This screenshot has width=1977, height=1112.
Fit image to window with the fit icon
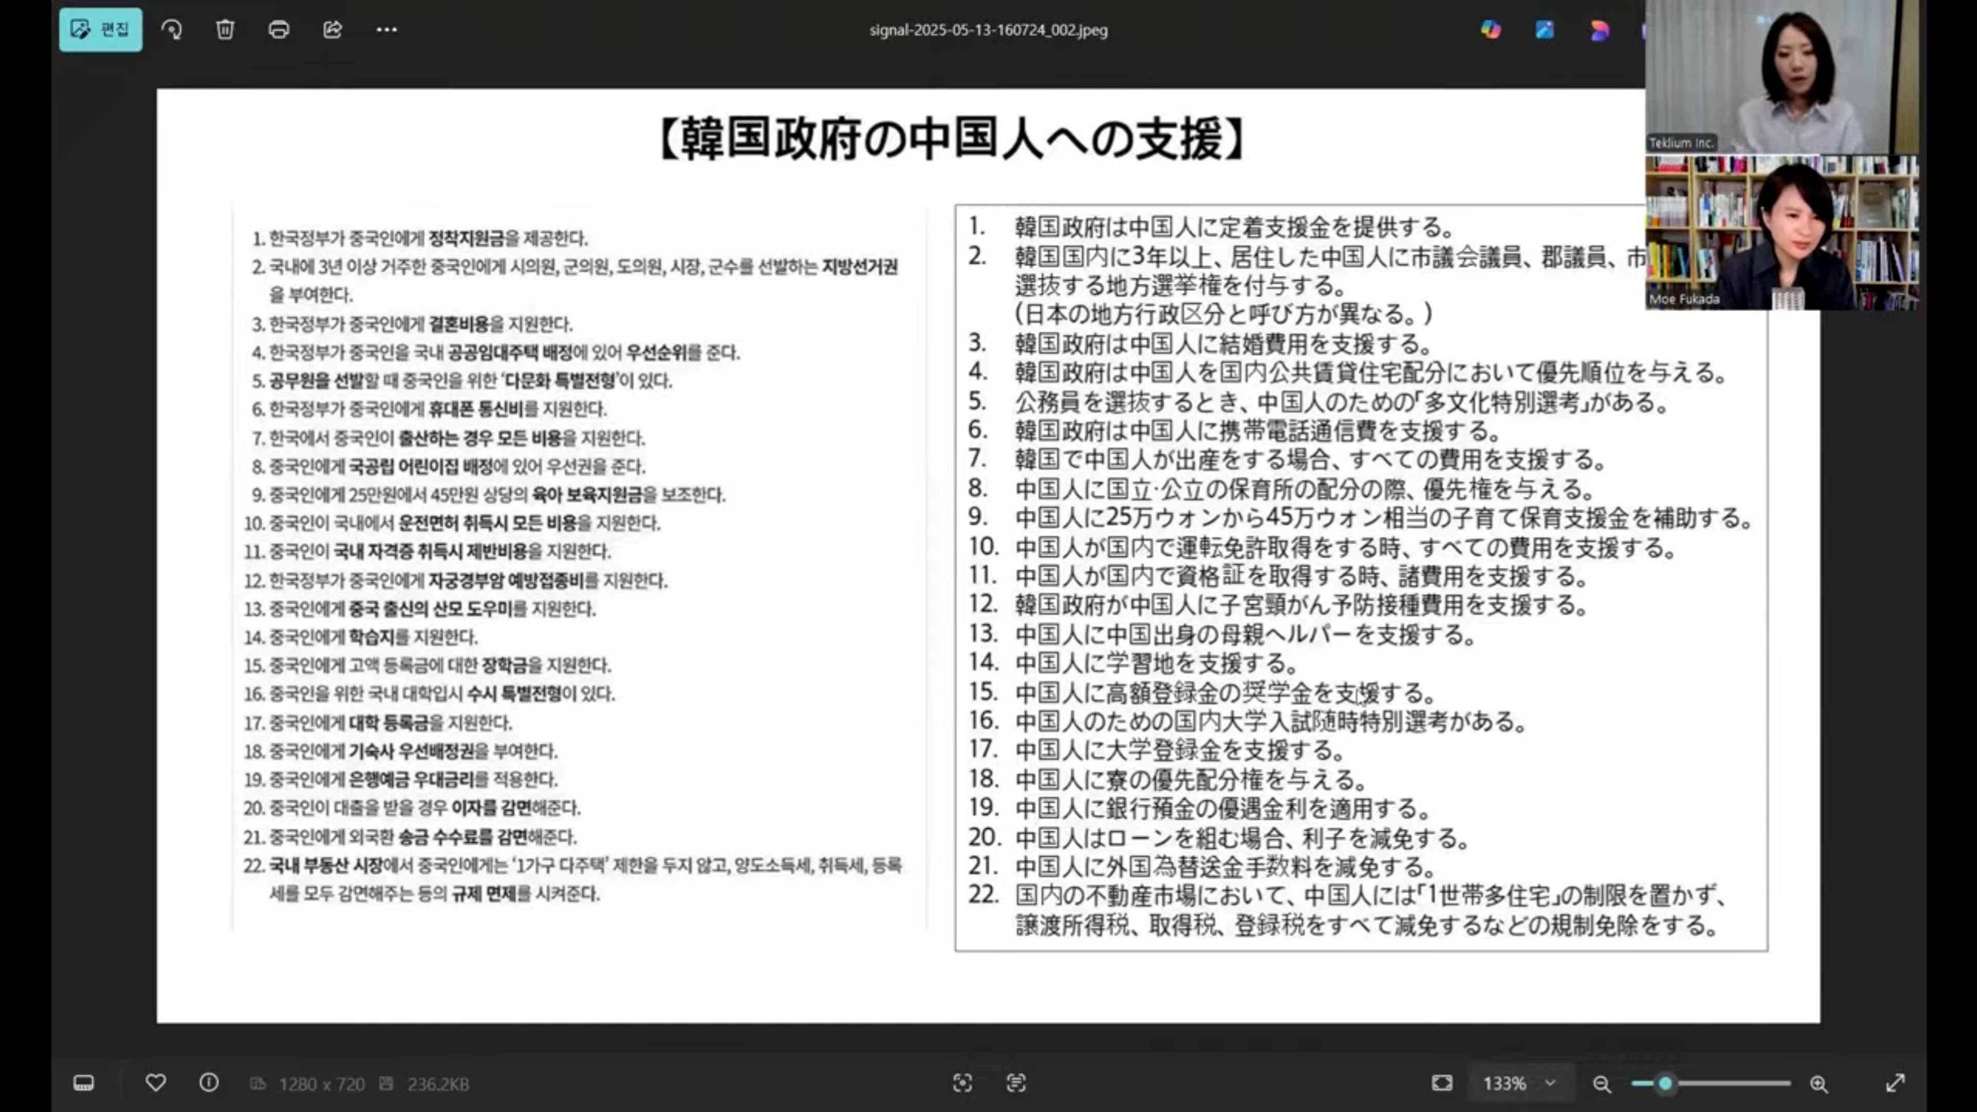pos(1442,1083)
